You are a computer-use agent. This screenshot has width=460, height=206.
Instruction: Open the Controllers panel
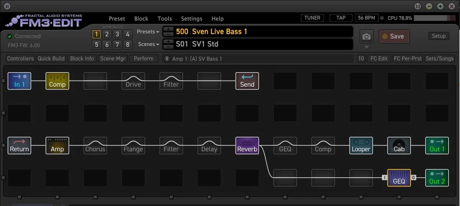point(20,59)
